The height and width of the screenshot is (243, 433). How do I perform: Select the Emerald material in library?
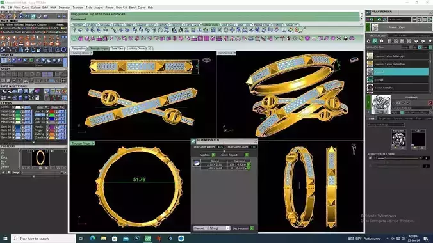398,80
